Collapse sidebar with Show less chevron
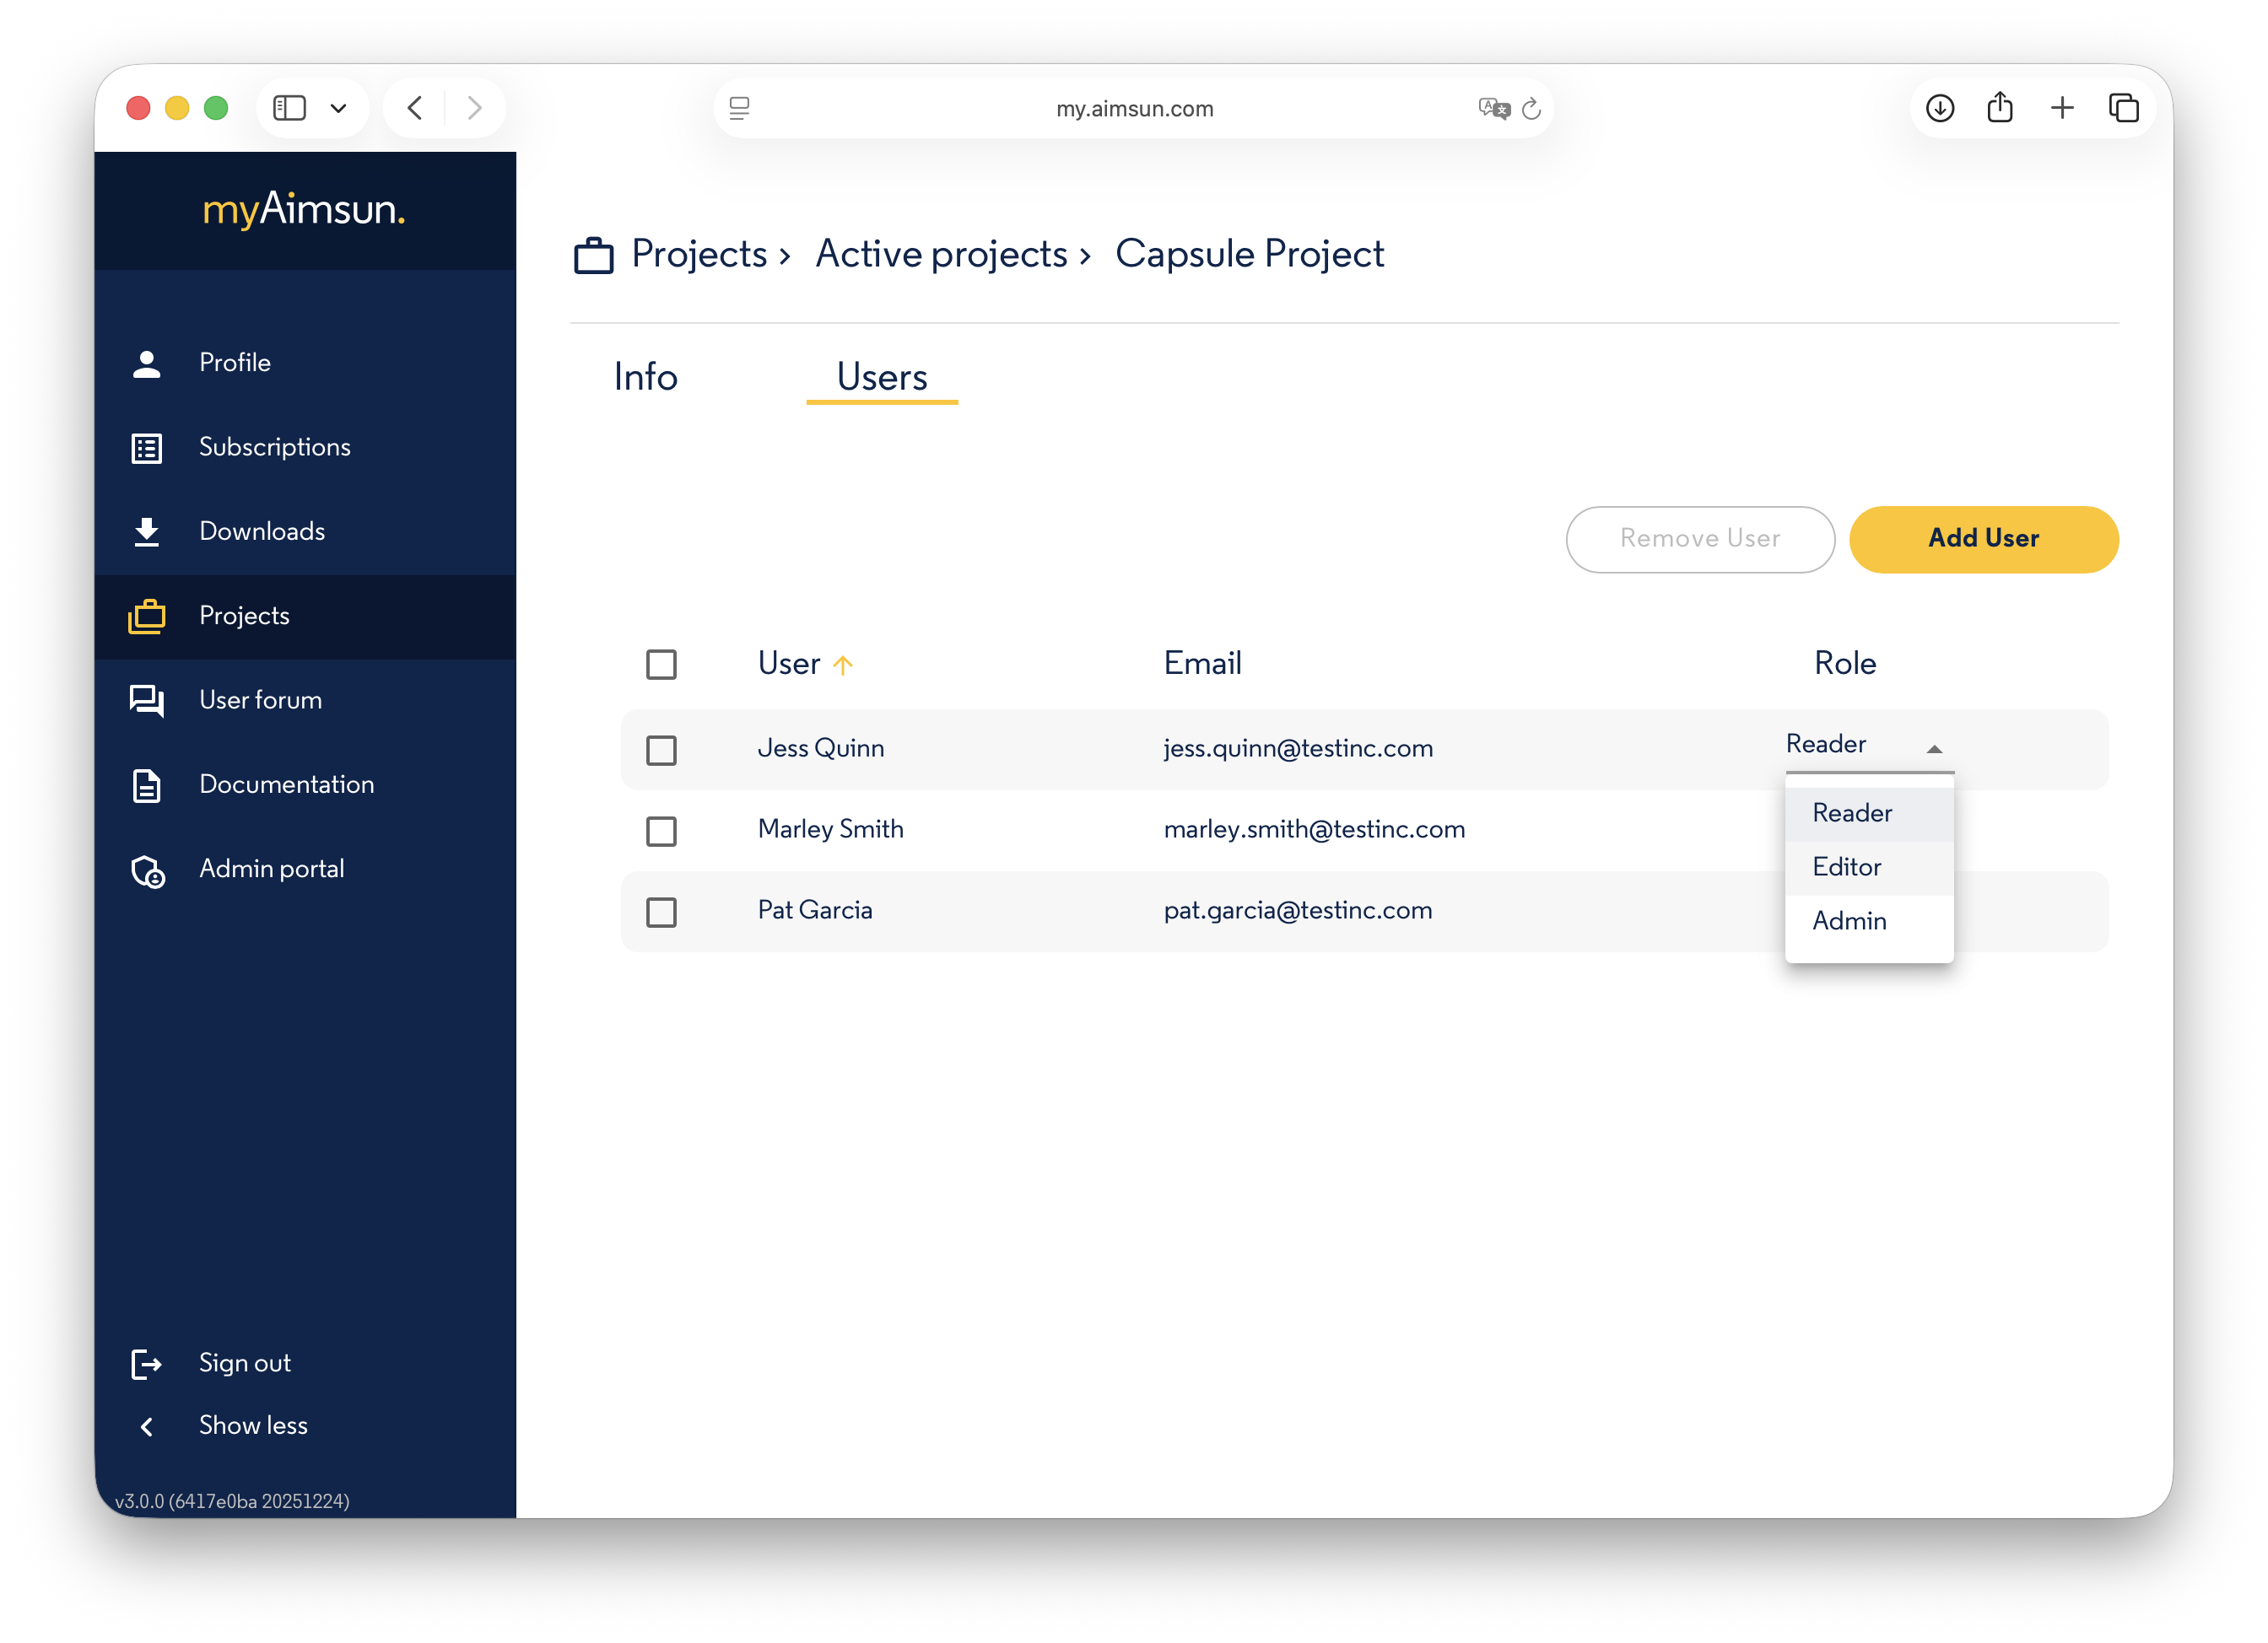 [147, 1426]
